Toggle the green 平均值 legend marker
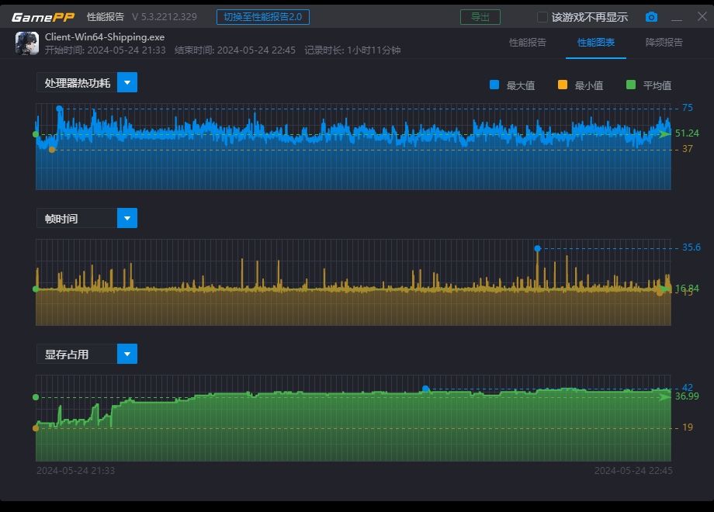The width and height of the screenshot is (714, 512). (x=631, y=85)
